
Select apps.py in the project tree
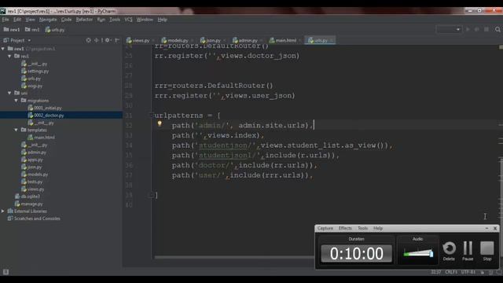32,160
